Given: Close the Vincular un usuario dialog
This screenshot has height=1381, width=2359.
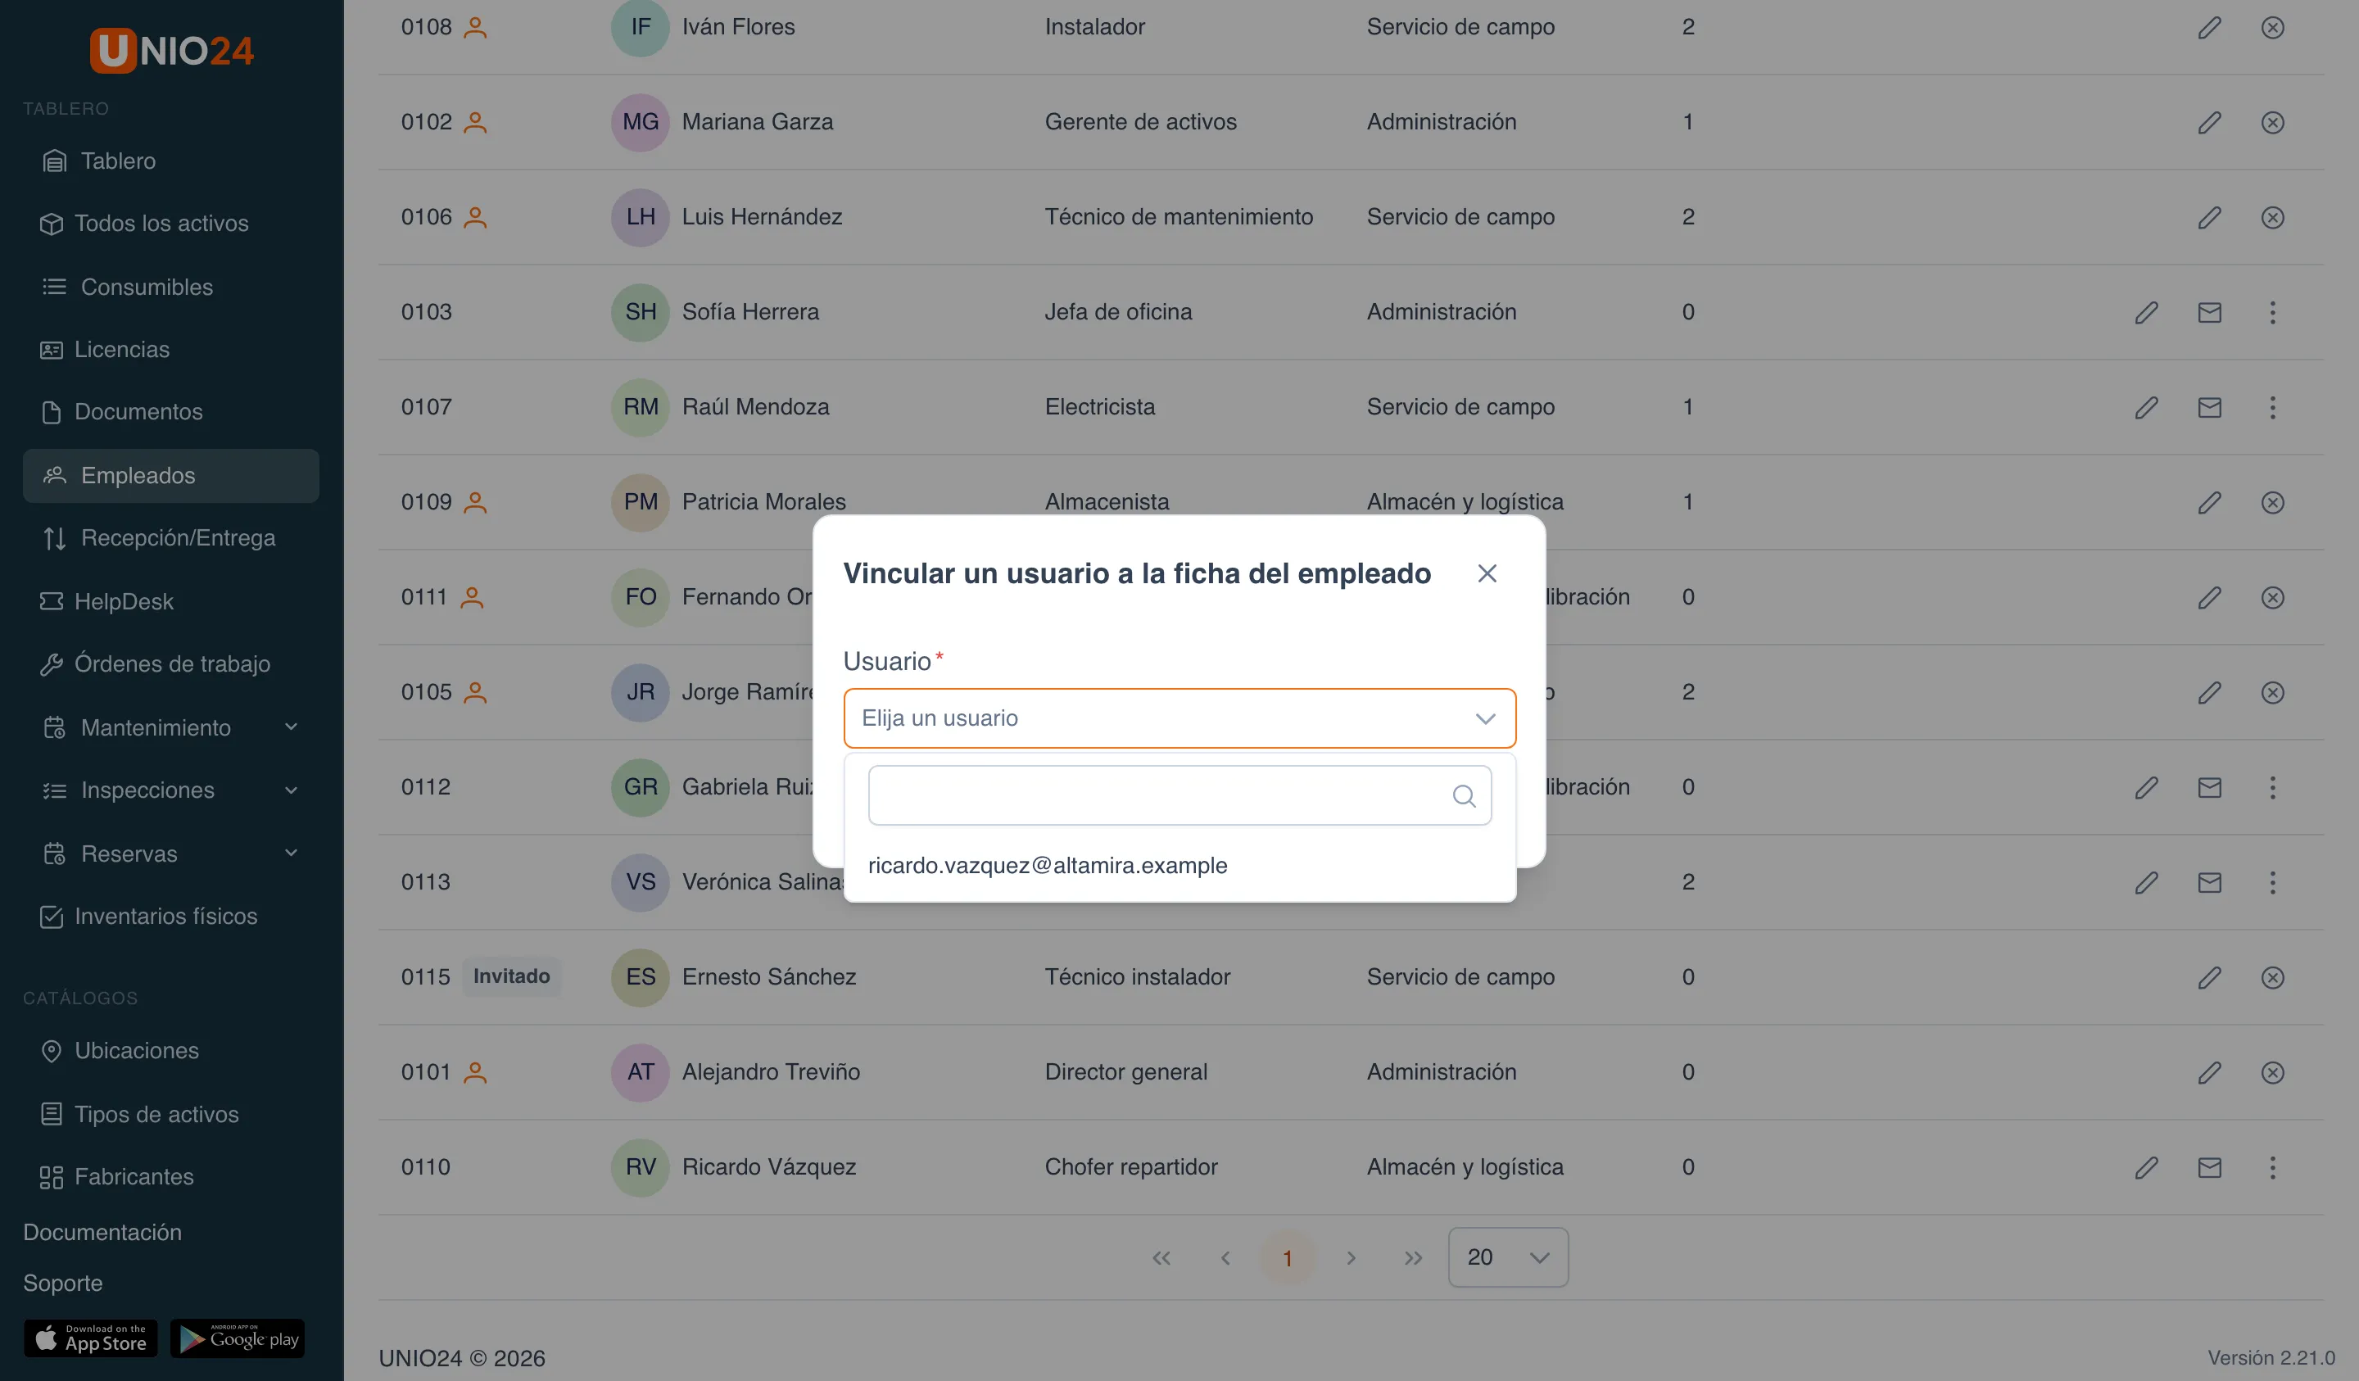Looking at the screenshot, I should pyautogui.click(x=1487, y=573).
